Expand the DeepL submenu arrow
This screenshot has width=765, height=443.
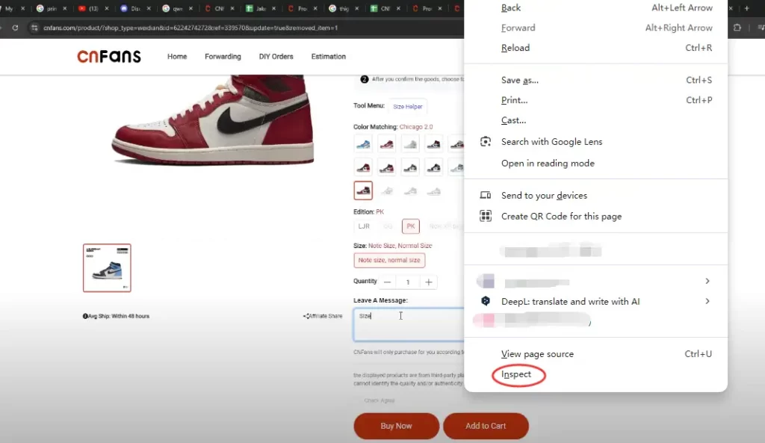(x=707, y=301)
